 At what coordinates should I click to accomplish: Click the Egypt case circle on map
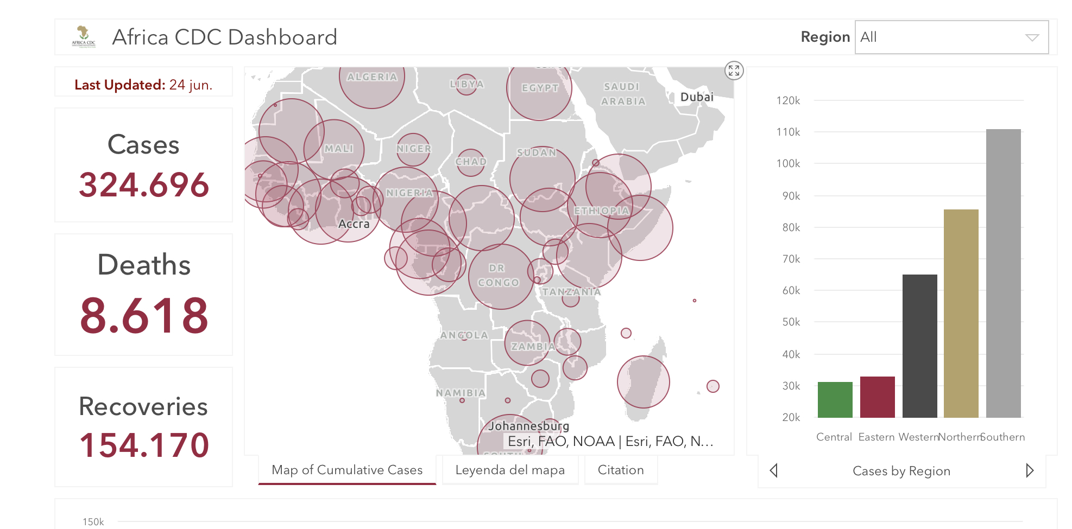(x=539, y=90)
